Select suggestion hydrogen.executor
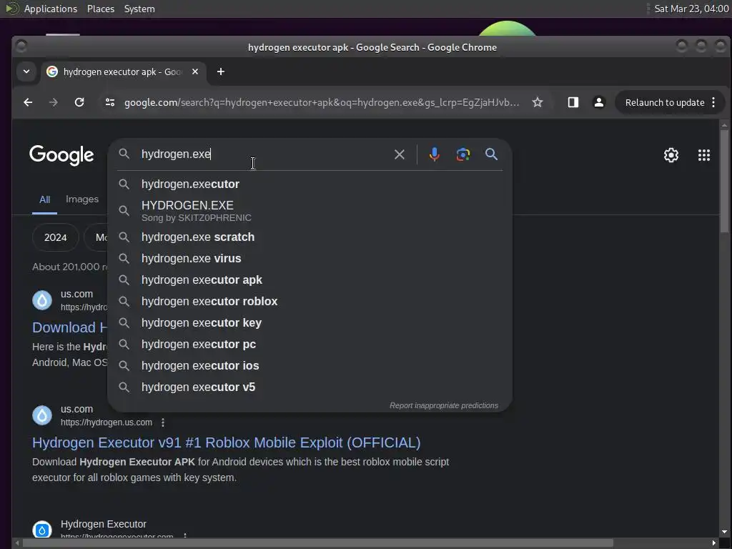 310,184
